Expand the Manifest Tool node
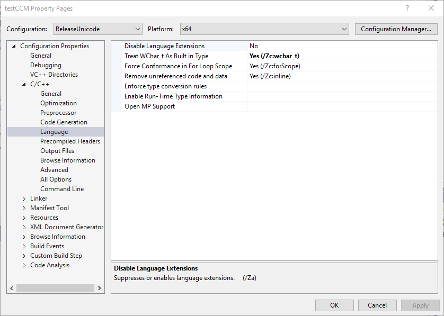This screenshot has width=444, height=316. click(24, 208)
